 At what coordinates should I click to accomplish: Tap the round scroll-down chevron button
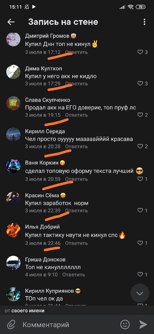(140, 293)
